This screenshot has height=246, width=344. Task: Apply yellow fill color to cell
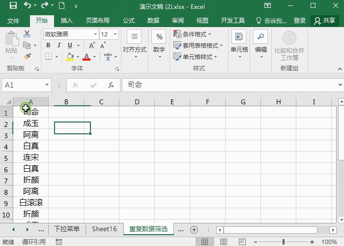coord(70,57)
